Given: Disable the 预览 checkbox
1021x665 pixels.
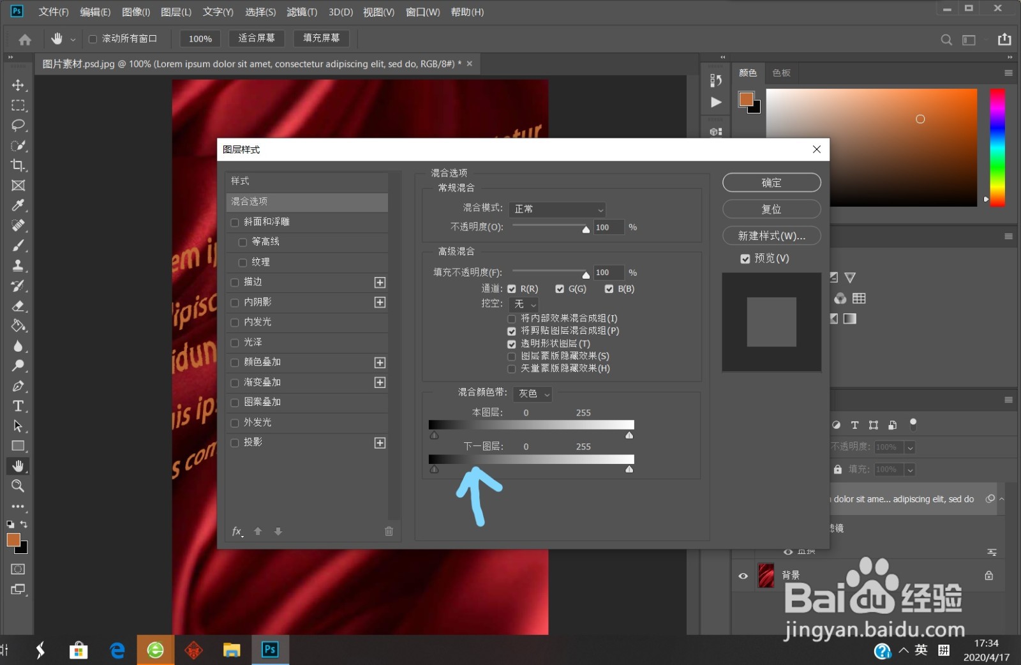Looking at the screenshot, I should coord(745,258).
